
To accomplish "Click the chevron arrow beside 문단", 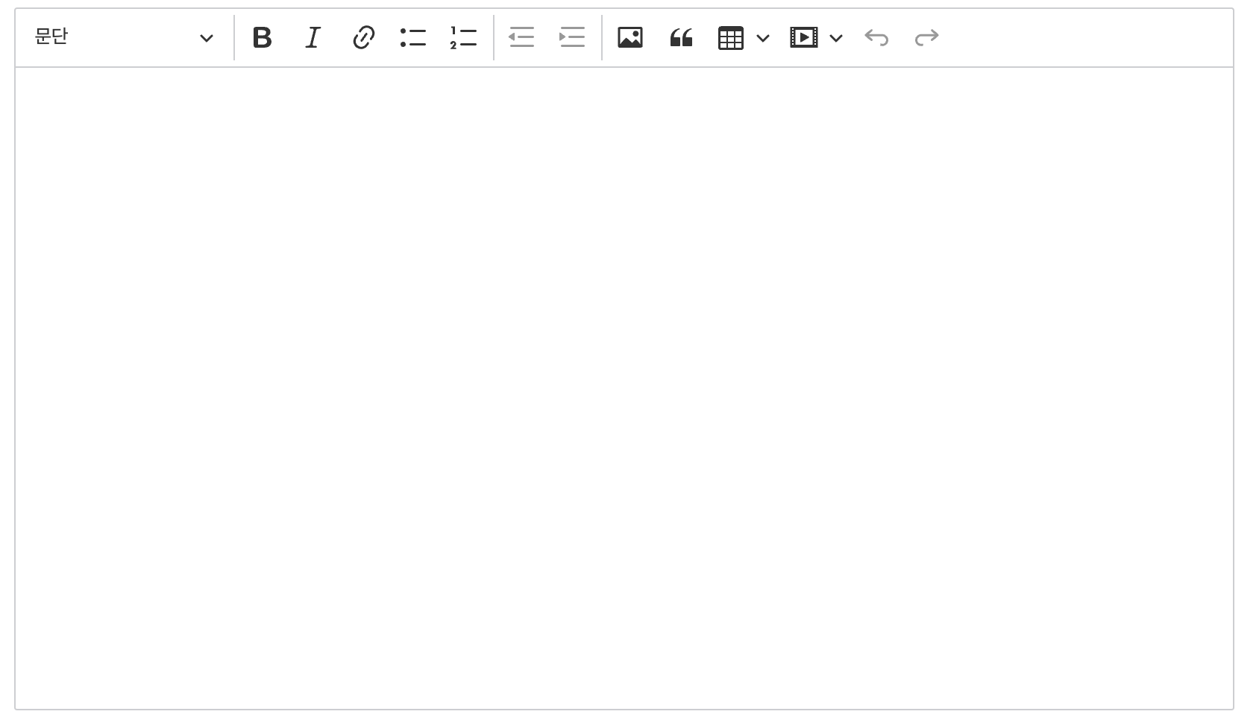I will 207,38.
